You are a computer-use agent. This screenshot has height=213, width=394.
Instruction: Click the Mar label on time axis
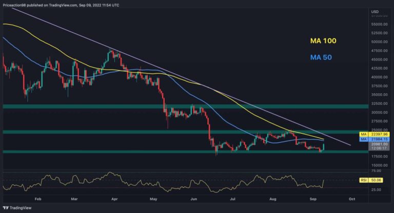pos(74,199)
